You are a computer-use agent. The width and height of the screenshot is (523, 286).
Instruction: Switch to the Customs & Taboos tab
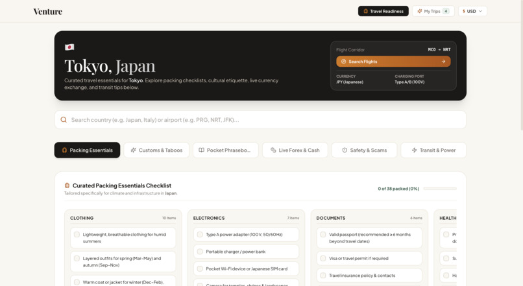(156, 150)
